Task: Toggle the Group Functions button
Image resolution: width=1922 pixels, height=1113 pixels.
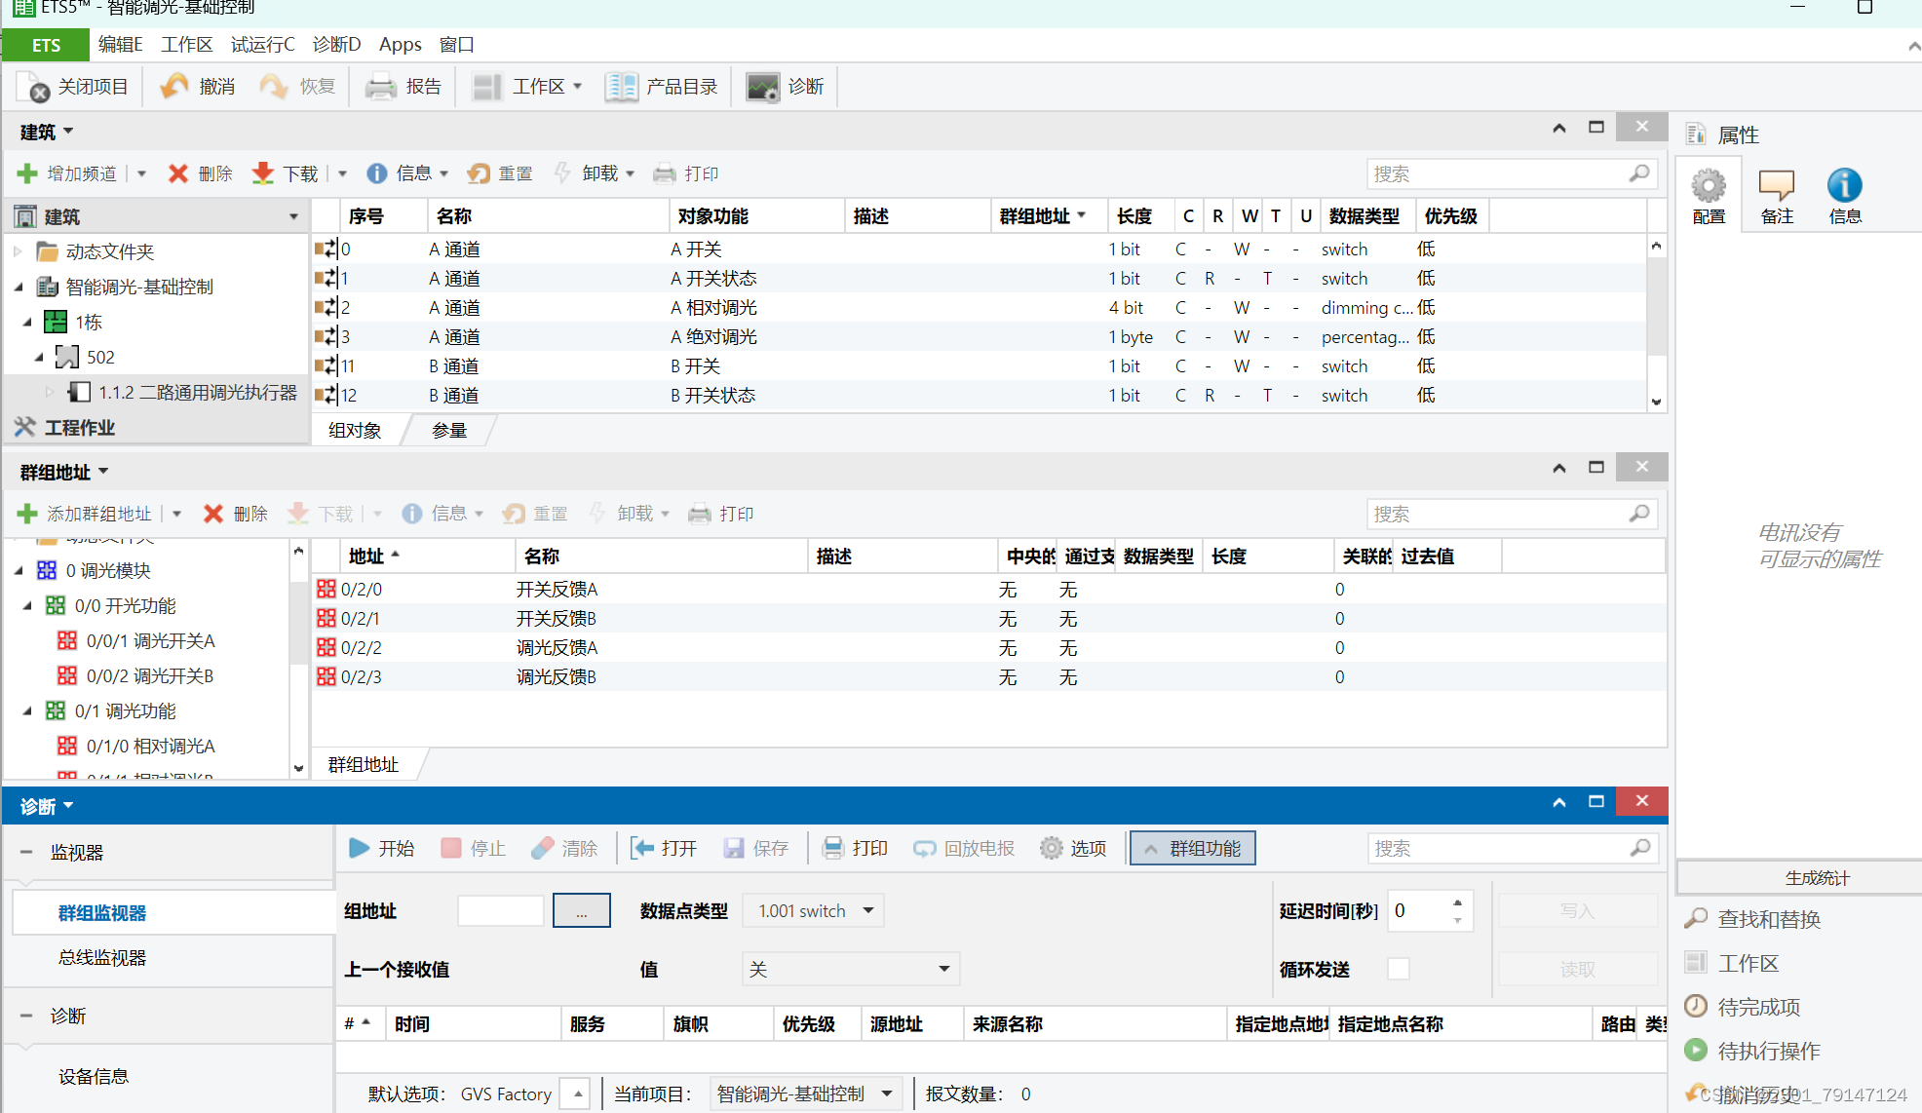Action: click(x=1192, y=848)
